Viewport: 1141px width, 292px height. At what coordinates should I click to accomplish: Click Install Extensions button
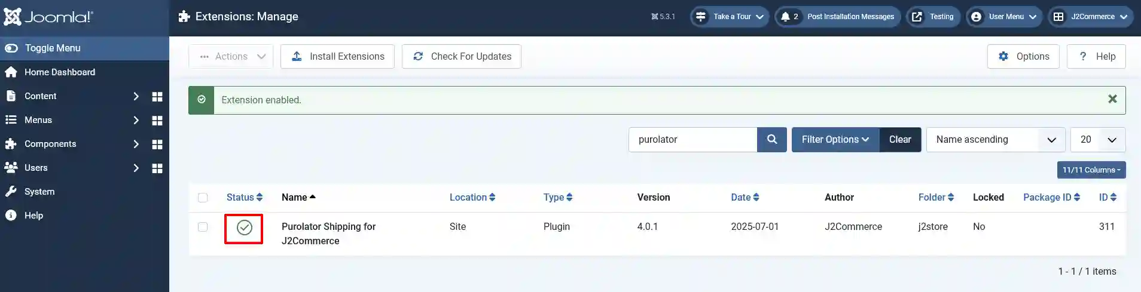(337, 56)
